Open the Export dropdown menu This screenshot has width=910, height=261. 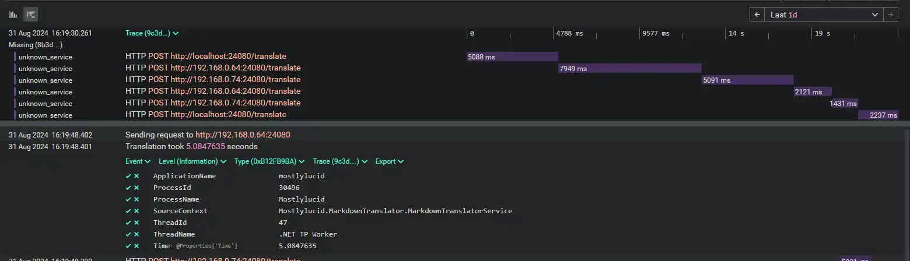coord(390,161)
